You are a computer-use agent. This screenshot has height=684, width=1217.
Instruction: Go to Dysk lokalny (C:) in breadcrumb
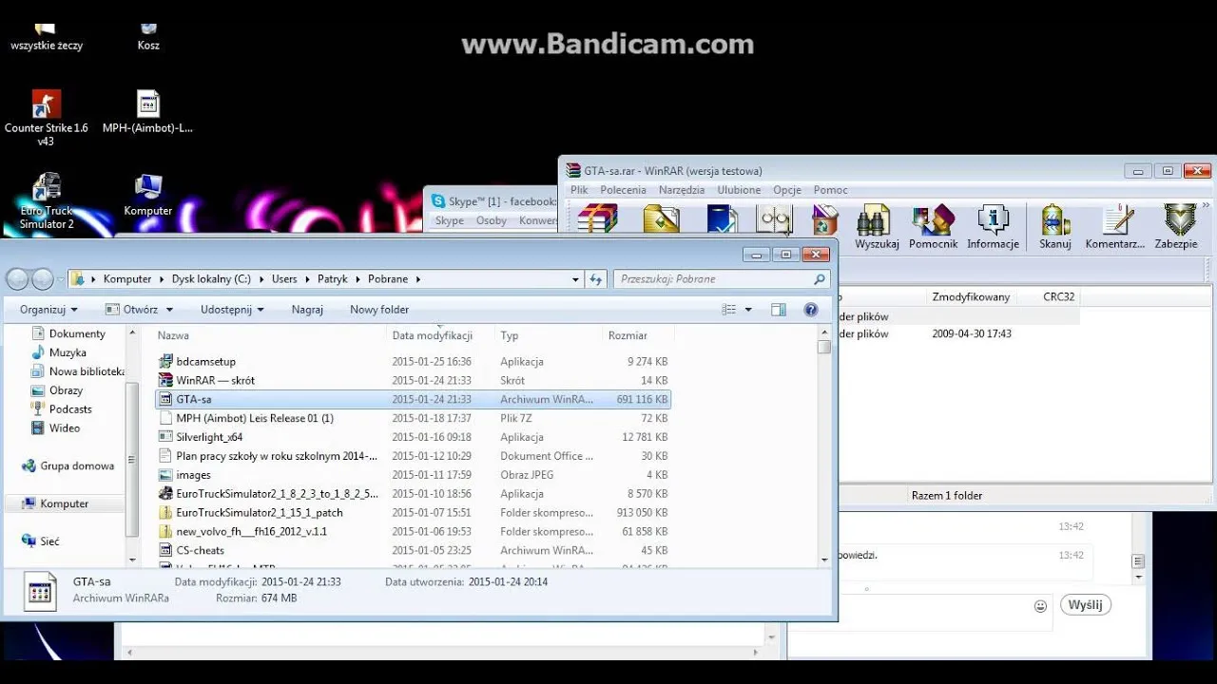coord(211,279)
